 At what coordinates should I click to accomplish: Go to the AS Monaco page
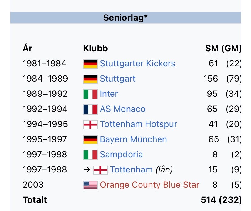click(x=122, y=109)
